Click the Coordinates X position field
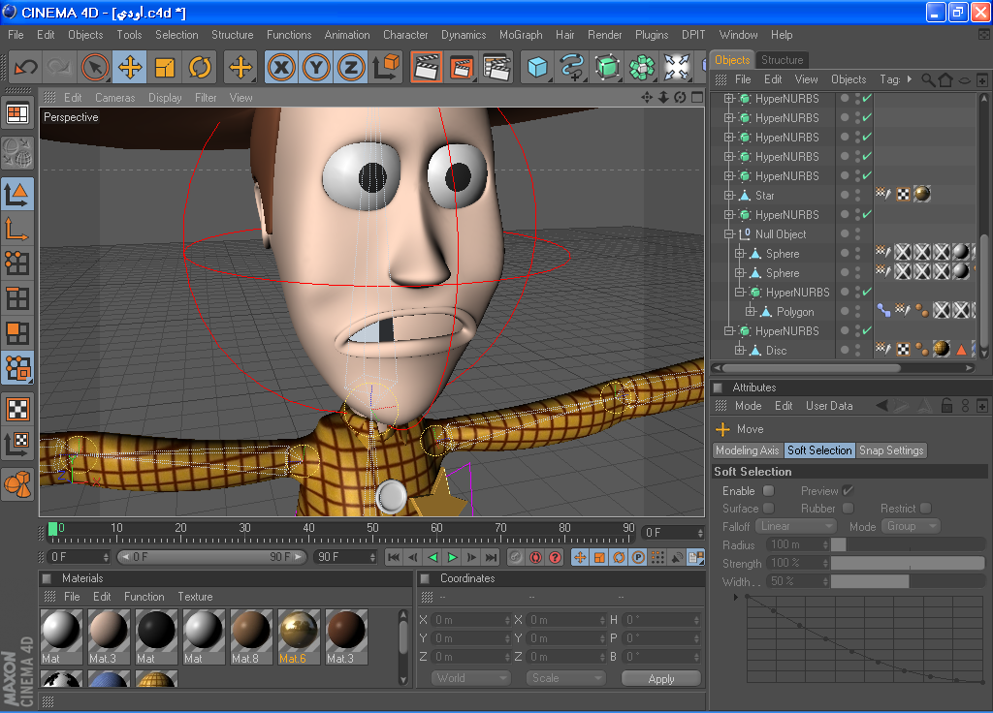Viewport: 993px width, 713px height. 470,620
